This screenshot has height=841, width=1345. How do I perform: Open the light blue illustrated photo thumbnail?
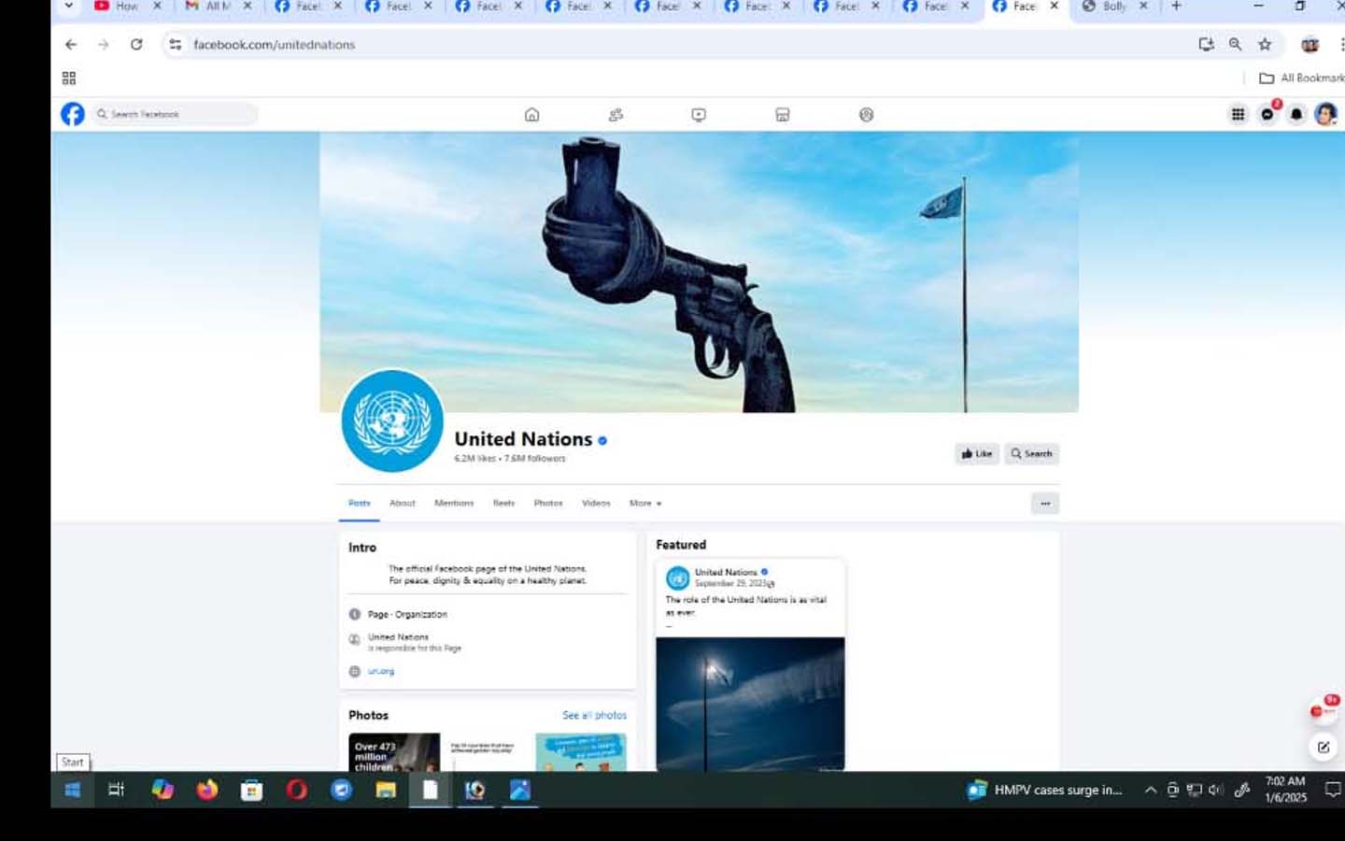click(x=581, y=752)
